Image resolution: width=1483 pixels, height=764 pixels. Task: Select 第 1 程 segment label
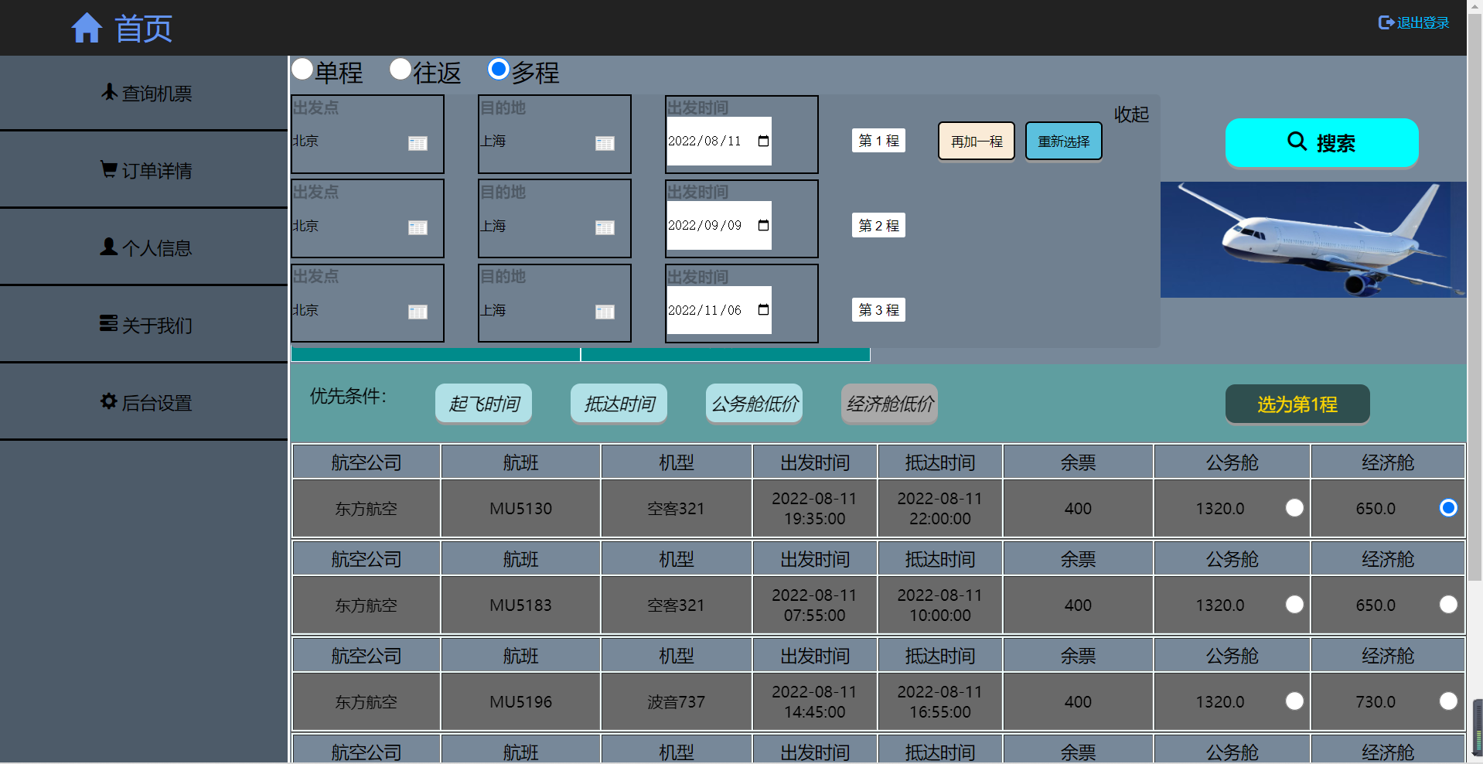878,141
